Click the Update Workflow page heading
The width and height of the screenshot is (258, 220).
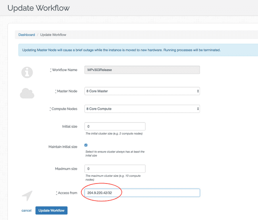[39, 8]
